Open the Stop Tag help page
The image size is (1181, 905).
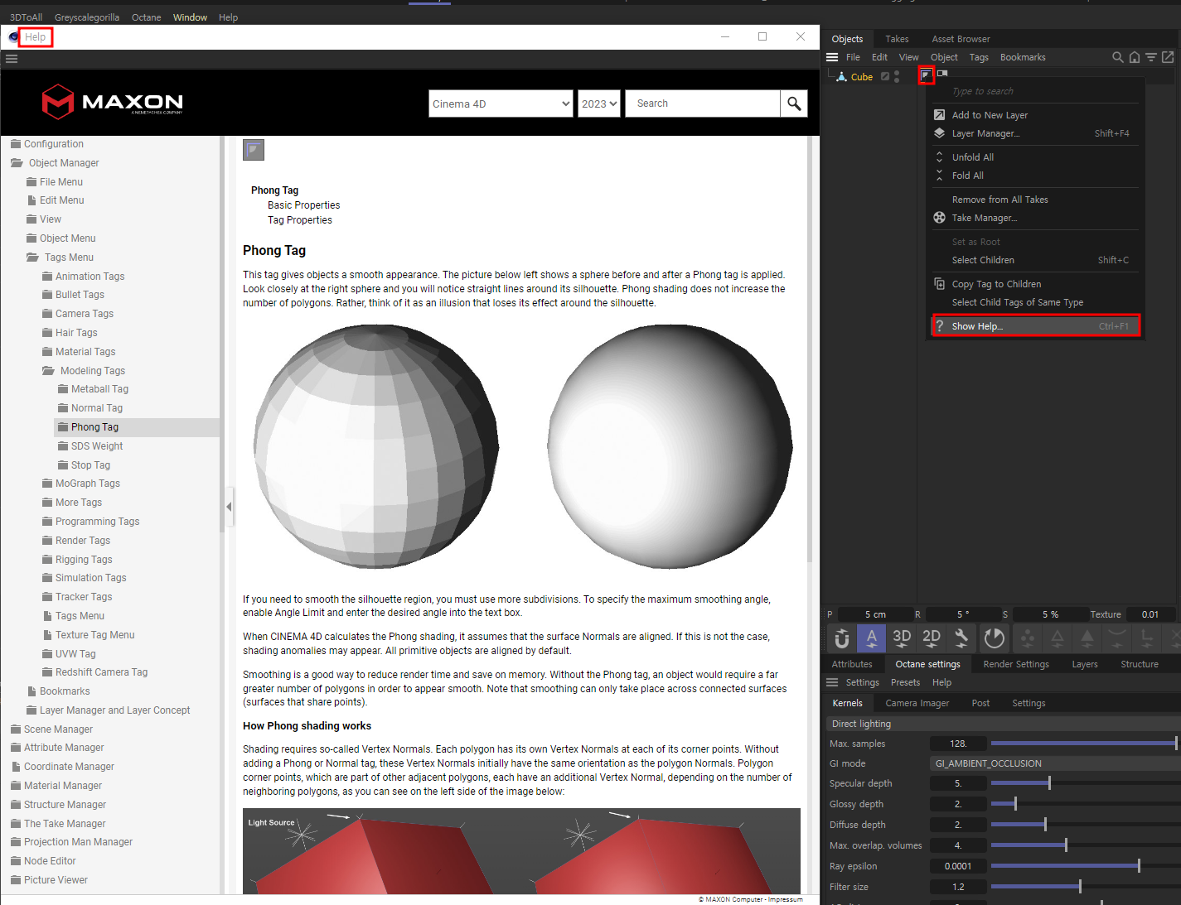coord(90,465)
